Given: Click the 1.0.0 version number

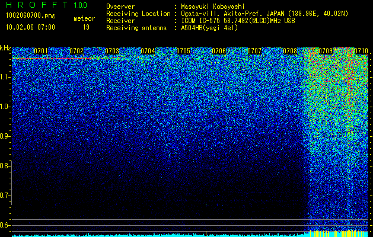Looking at the screenshot, I should [80, 5].
